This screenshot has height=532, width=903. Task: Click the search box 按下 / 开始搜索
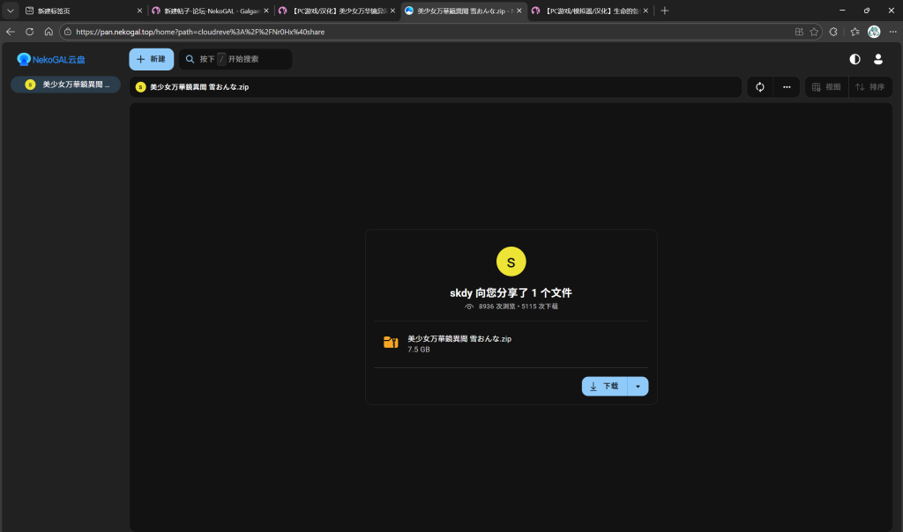point(235,59)
